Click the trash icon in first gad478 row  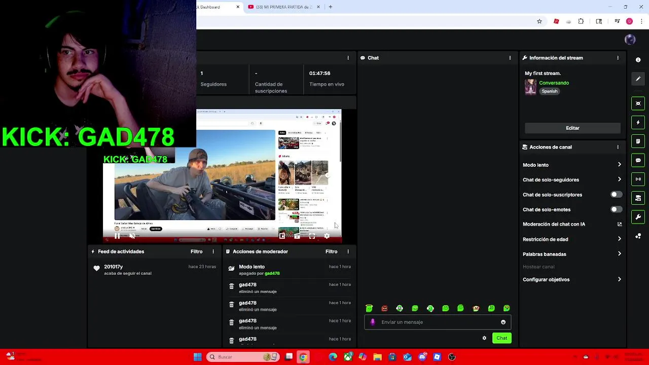click(231, 287)
